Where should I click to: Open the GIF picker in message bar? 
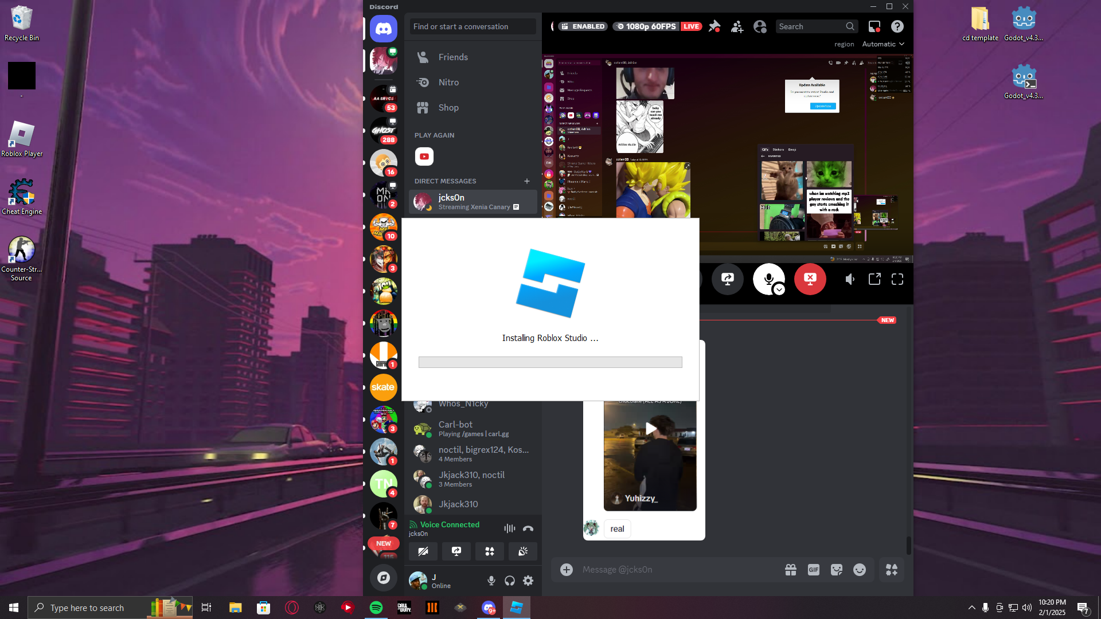tap(814, 570)
